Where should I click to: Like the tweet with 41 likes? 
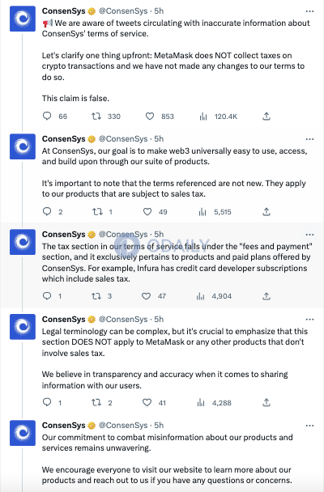(147, 402)
